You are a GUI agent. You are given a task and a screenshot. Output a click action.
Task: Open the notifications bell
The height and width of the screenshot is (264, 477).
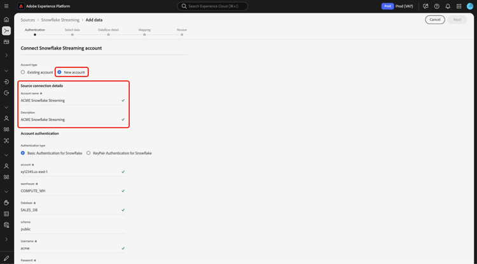448,6
